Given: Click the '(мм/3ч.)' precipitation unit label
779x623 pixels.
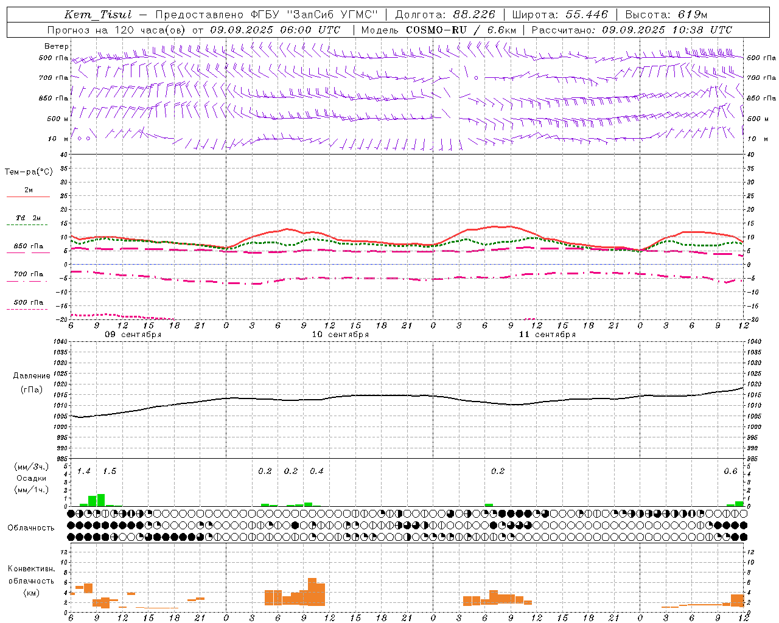Looking at the screenshot, I should (31, 467).
